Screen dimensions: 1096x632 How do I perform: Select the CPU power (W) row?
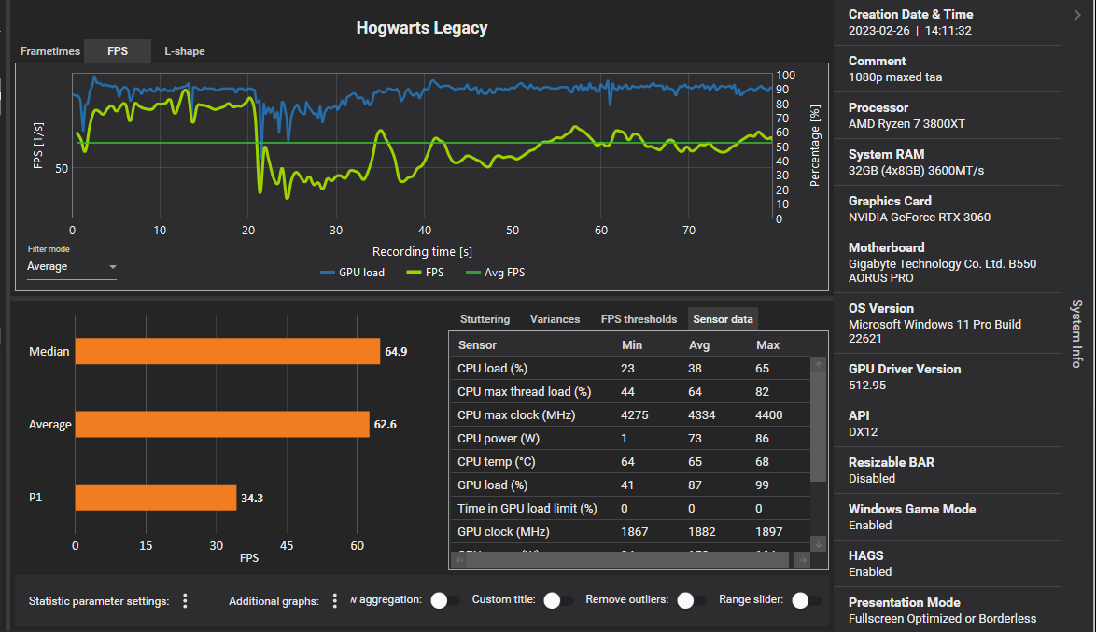coord(630,439)
